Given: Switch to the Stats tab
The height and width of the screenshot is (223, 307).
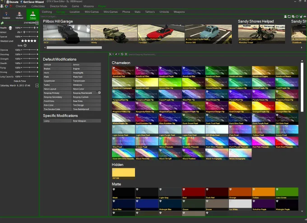Looking at the screenshot, I should pos(137,12).
